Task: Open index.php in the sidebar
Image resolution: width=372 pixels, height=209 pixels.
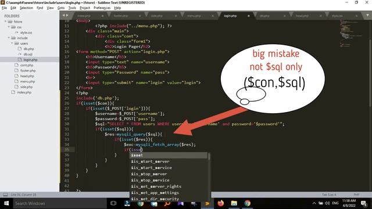Action: pyautogui.click(x=24, y=92)
